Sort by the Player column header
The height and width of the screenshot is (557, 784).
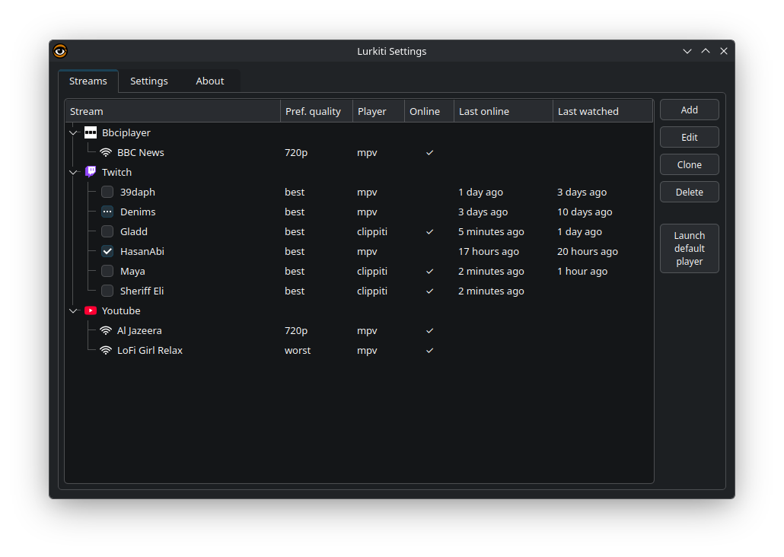[378, 112]
